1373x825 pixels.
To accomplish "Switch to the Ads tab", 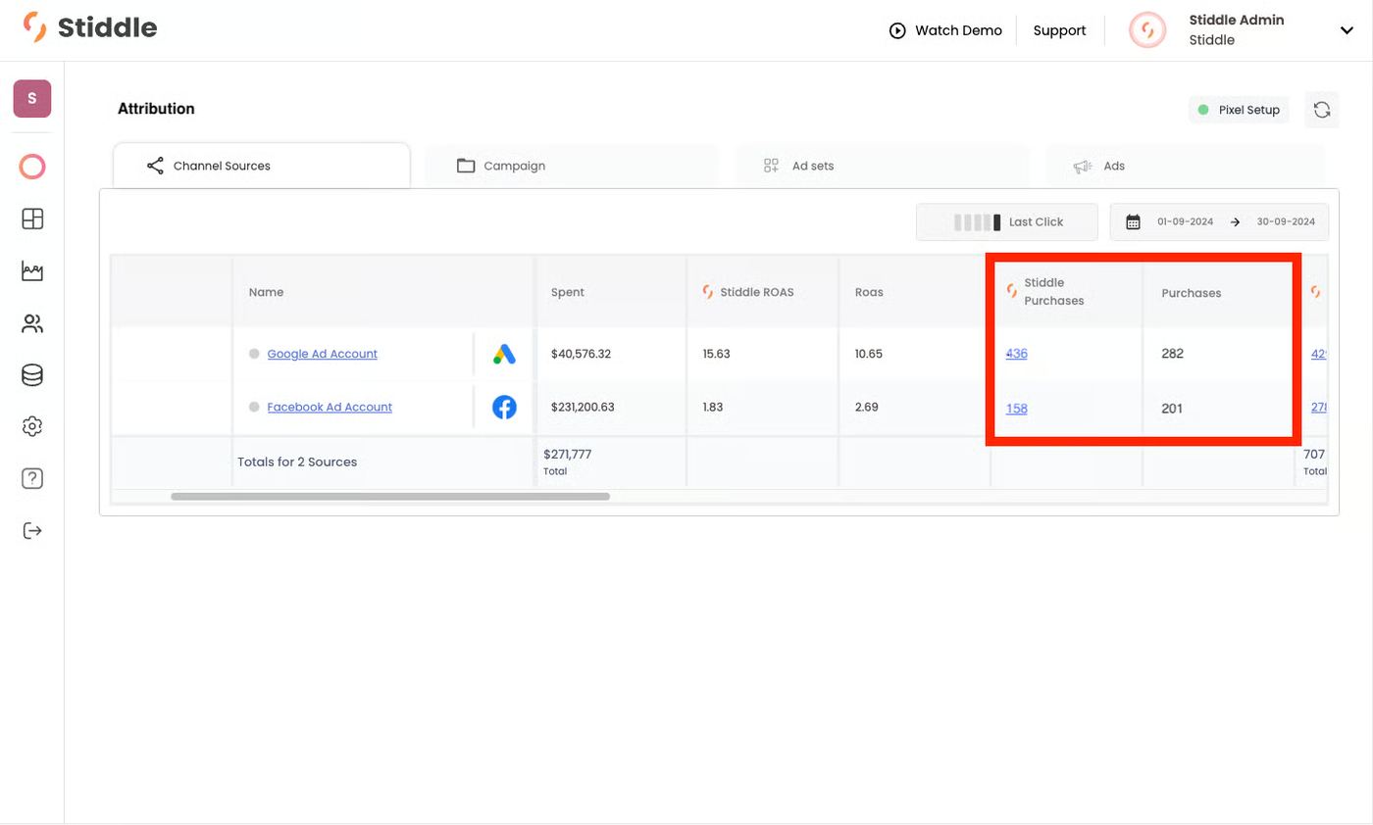I will [1186, 166].
